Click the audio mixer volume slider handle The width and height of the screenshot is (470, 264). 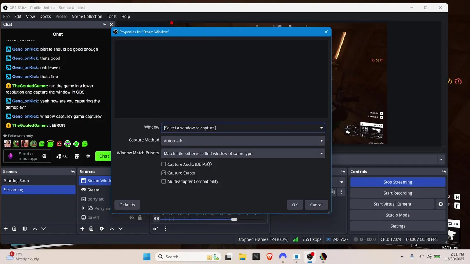[234, 219]
